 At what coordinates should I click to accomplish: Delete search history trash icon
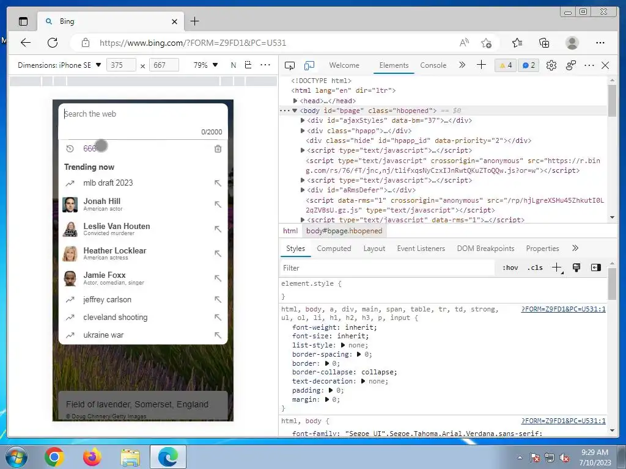point(218,149)
